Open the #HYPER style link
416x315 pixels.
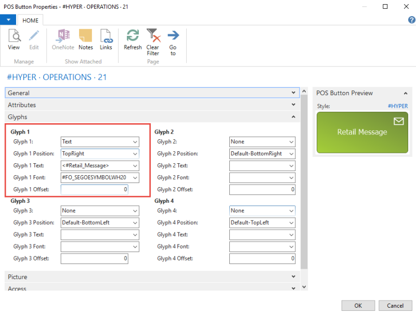pyautogui.click(x=398, y=106)
